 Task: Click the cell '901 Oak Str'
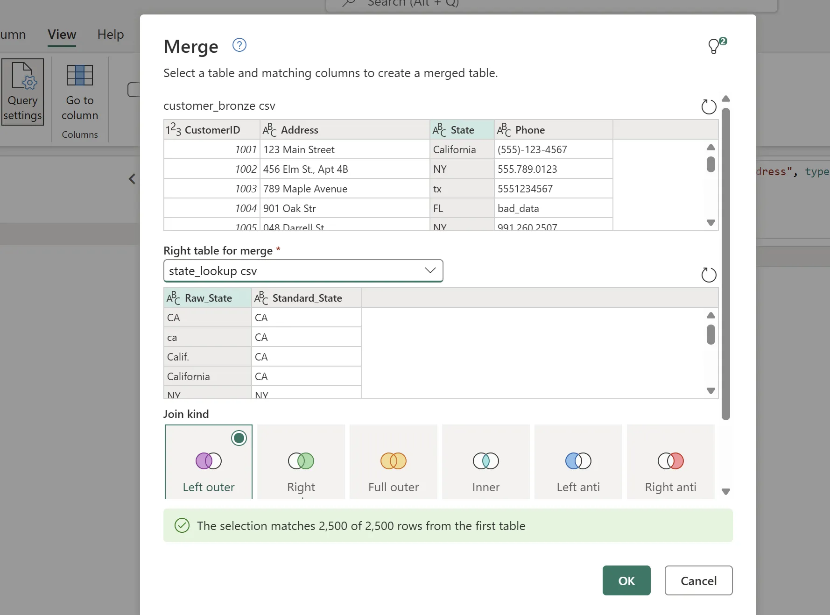345,208
